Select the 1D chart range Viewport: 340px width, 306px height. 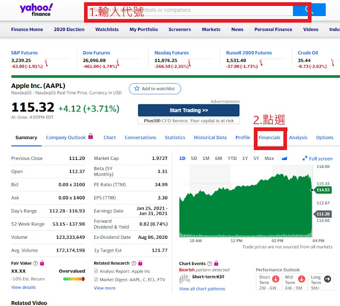(x=182, y=158)
